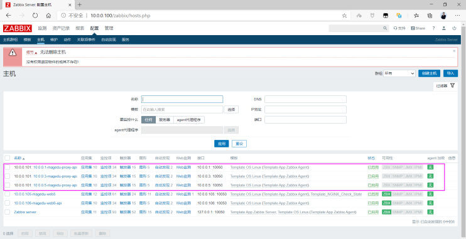This screenshot has height=239, width=466.
Task: Open a new browser tab
Action: pyautogui.click(x=79, y=4)
